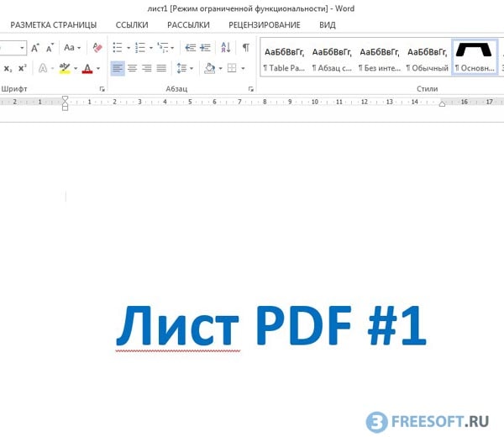
Task: Apply the Обычный style
Action: coord(428,57)
